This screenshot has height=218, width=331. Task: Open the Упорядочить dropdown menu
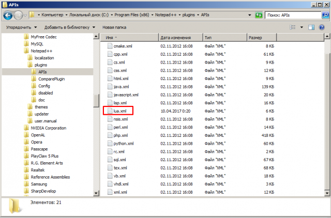[x=21, y=27]
